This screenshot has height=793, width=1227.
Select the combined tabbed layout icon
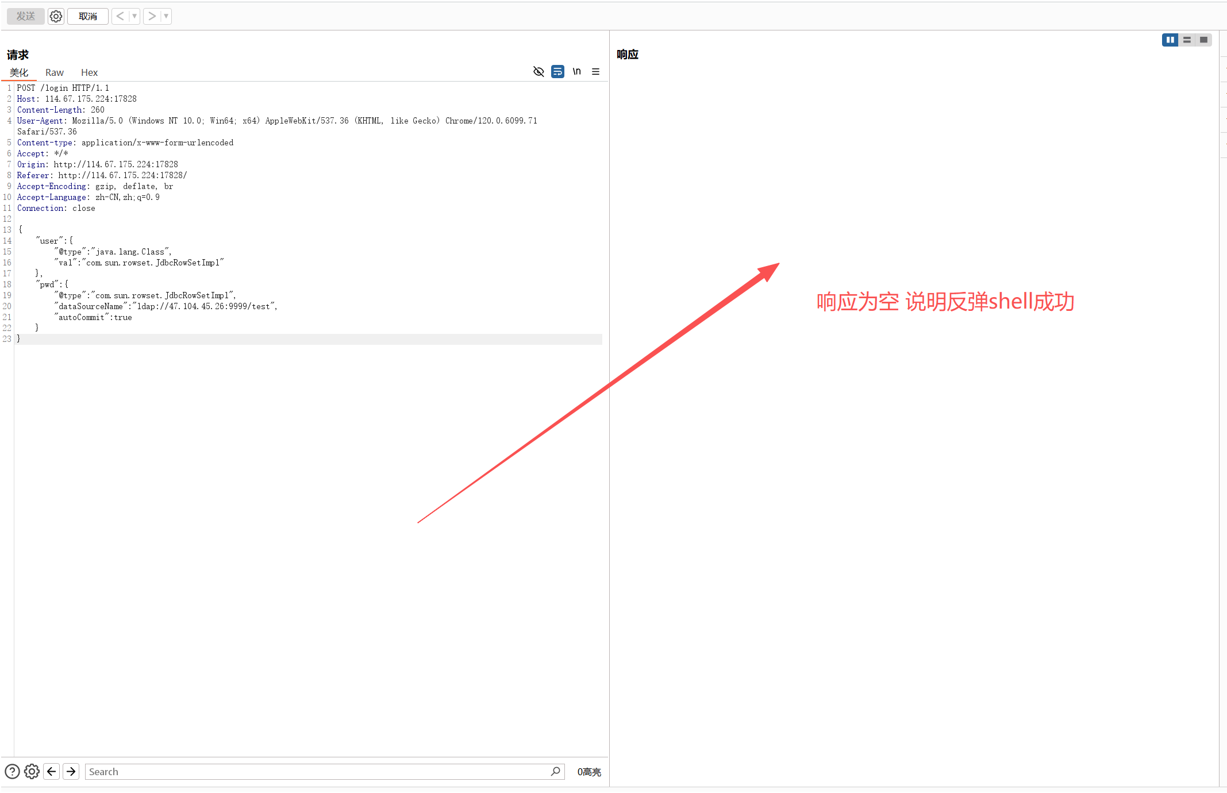[1203, 40]
